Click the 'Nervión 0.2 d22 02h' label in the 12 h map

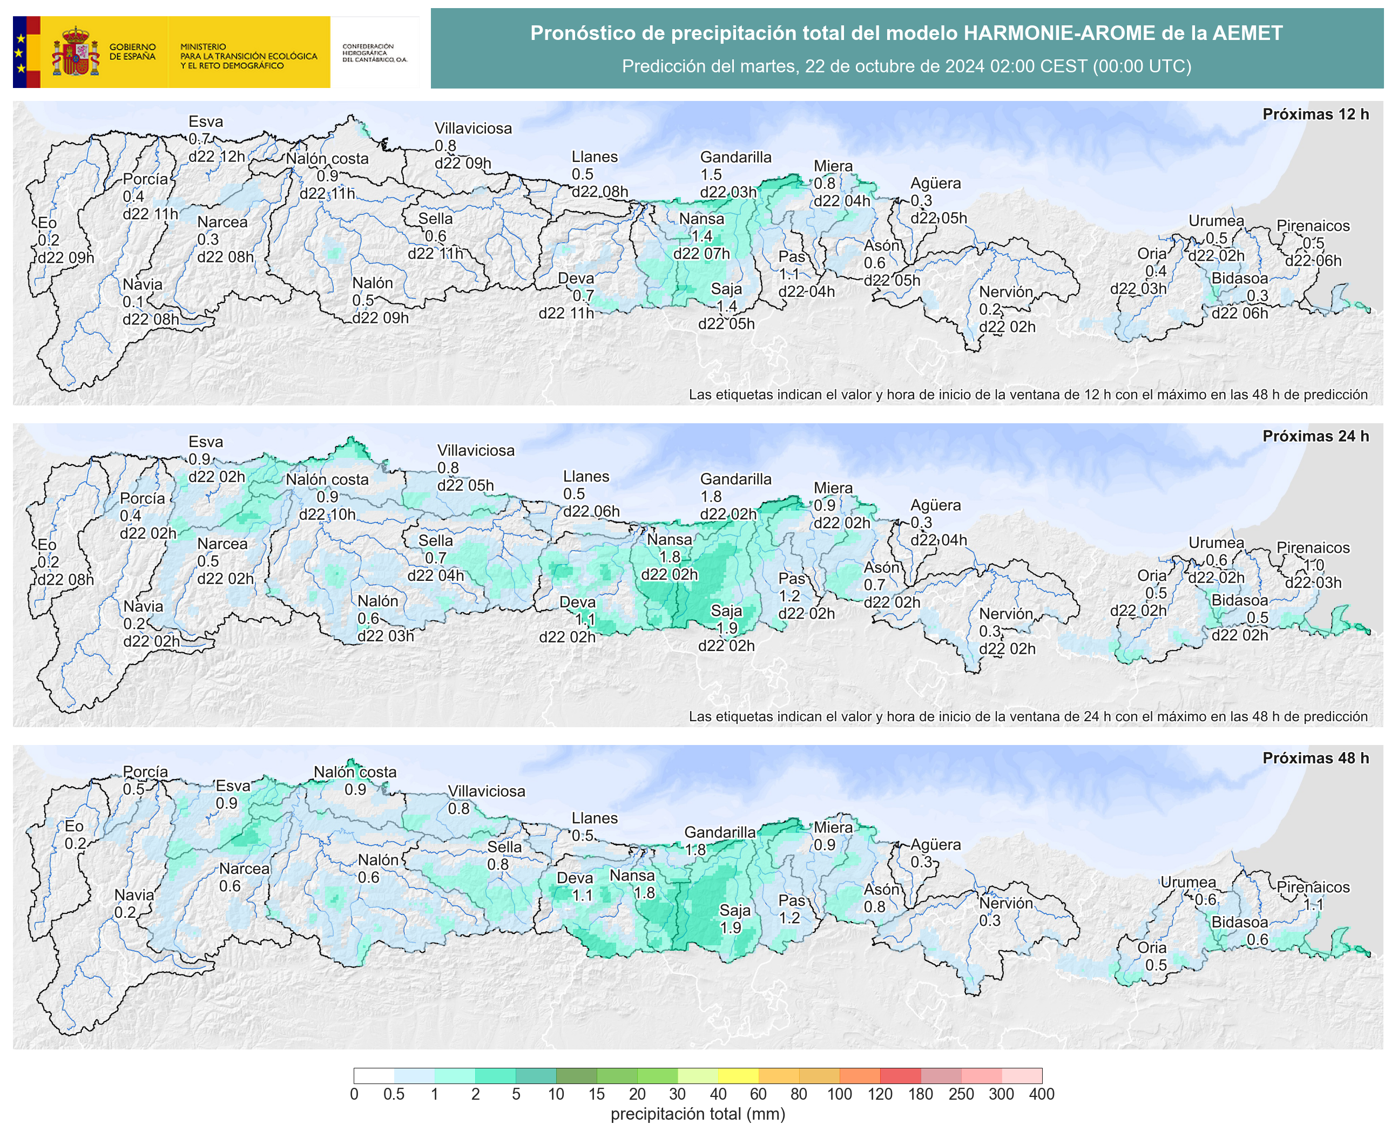(1007, 309)
